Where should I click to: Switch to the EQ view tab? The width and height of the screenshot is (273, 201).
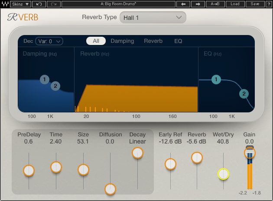pos(178,41)
